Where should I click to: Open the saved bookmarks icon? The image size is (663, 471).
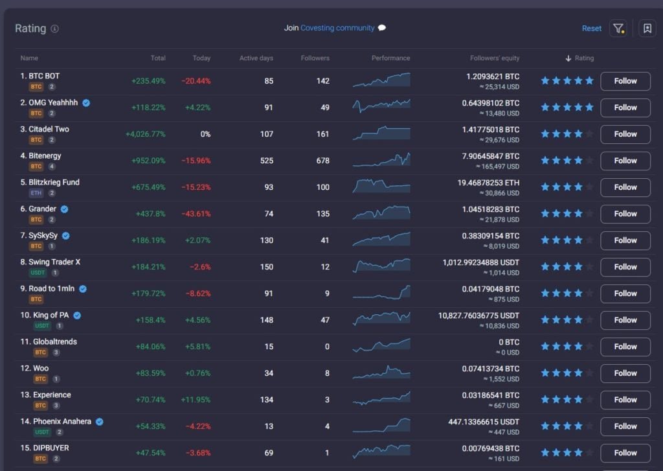pyautogui.click(x=647, y=29)
